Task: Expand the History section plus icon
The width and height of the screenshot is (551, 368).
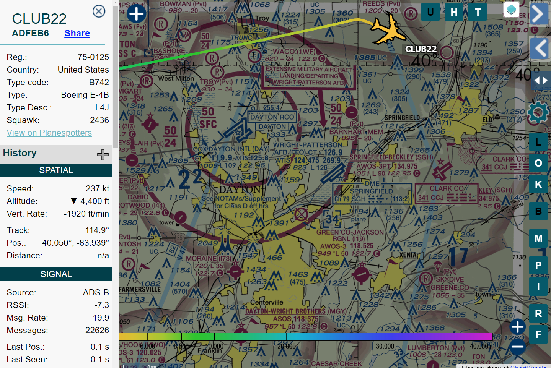Action: click(x=103, y=154)
